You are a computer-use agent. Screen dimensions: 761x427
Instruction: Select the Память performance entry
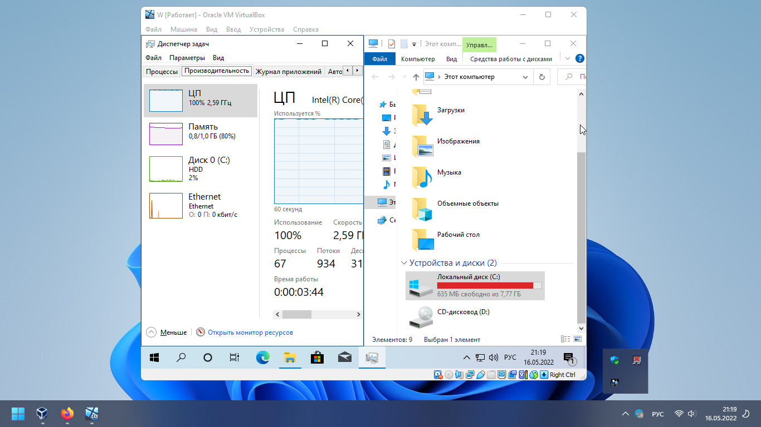pos(201,134)
